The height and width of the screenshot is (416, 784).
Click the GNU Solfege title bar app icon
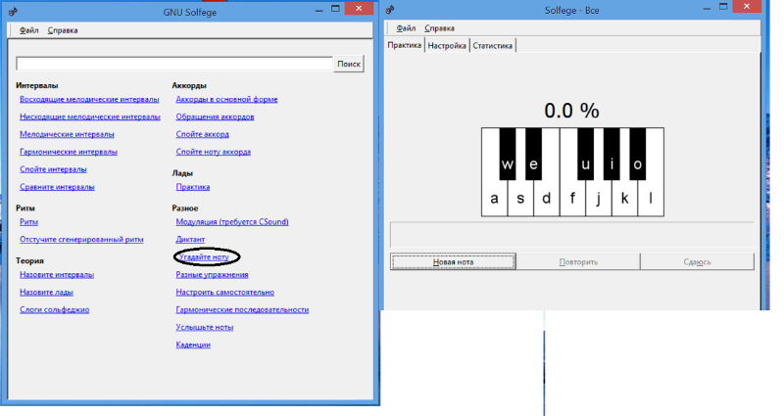(x=13, y=12)
